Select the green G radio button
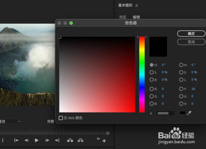 click(x=152, y=96)
